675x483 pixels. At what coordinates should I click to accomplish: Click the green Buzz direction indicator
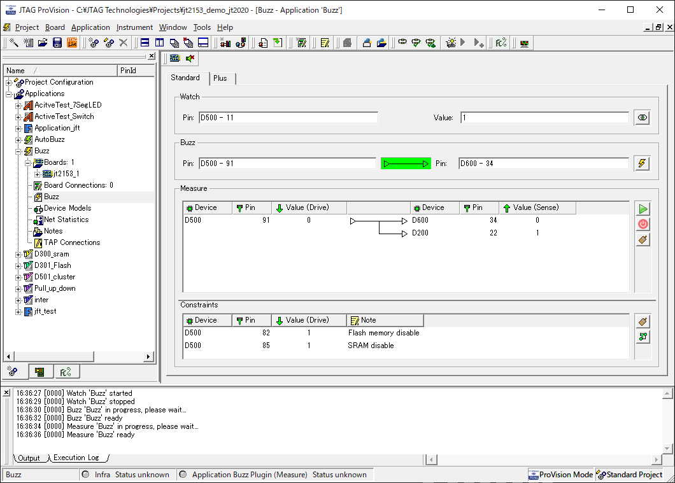point(406,164)
